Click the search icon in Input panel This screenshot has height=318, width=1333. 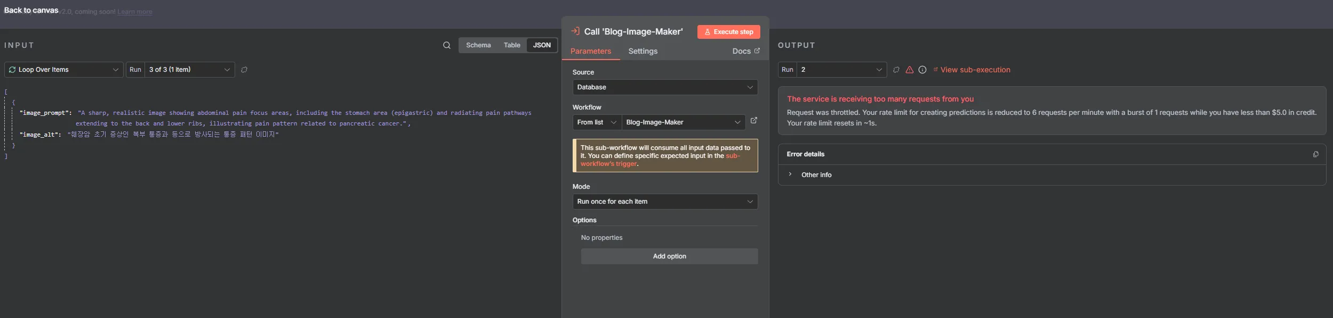click(x=447, y=45)
